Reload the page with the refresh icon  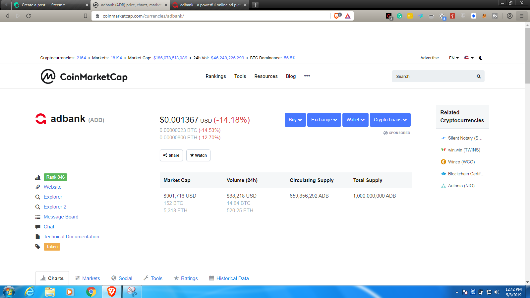29,16
